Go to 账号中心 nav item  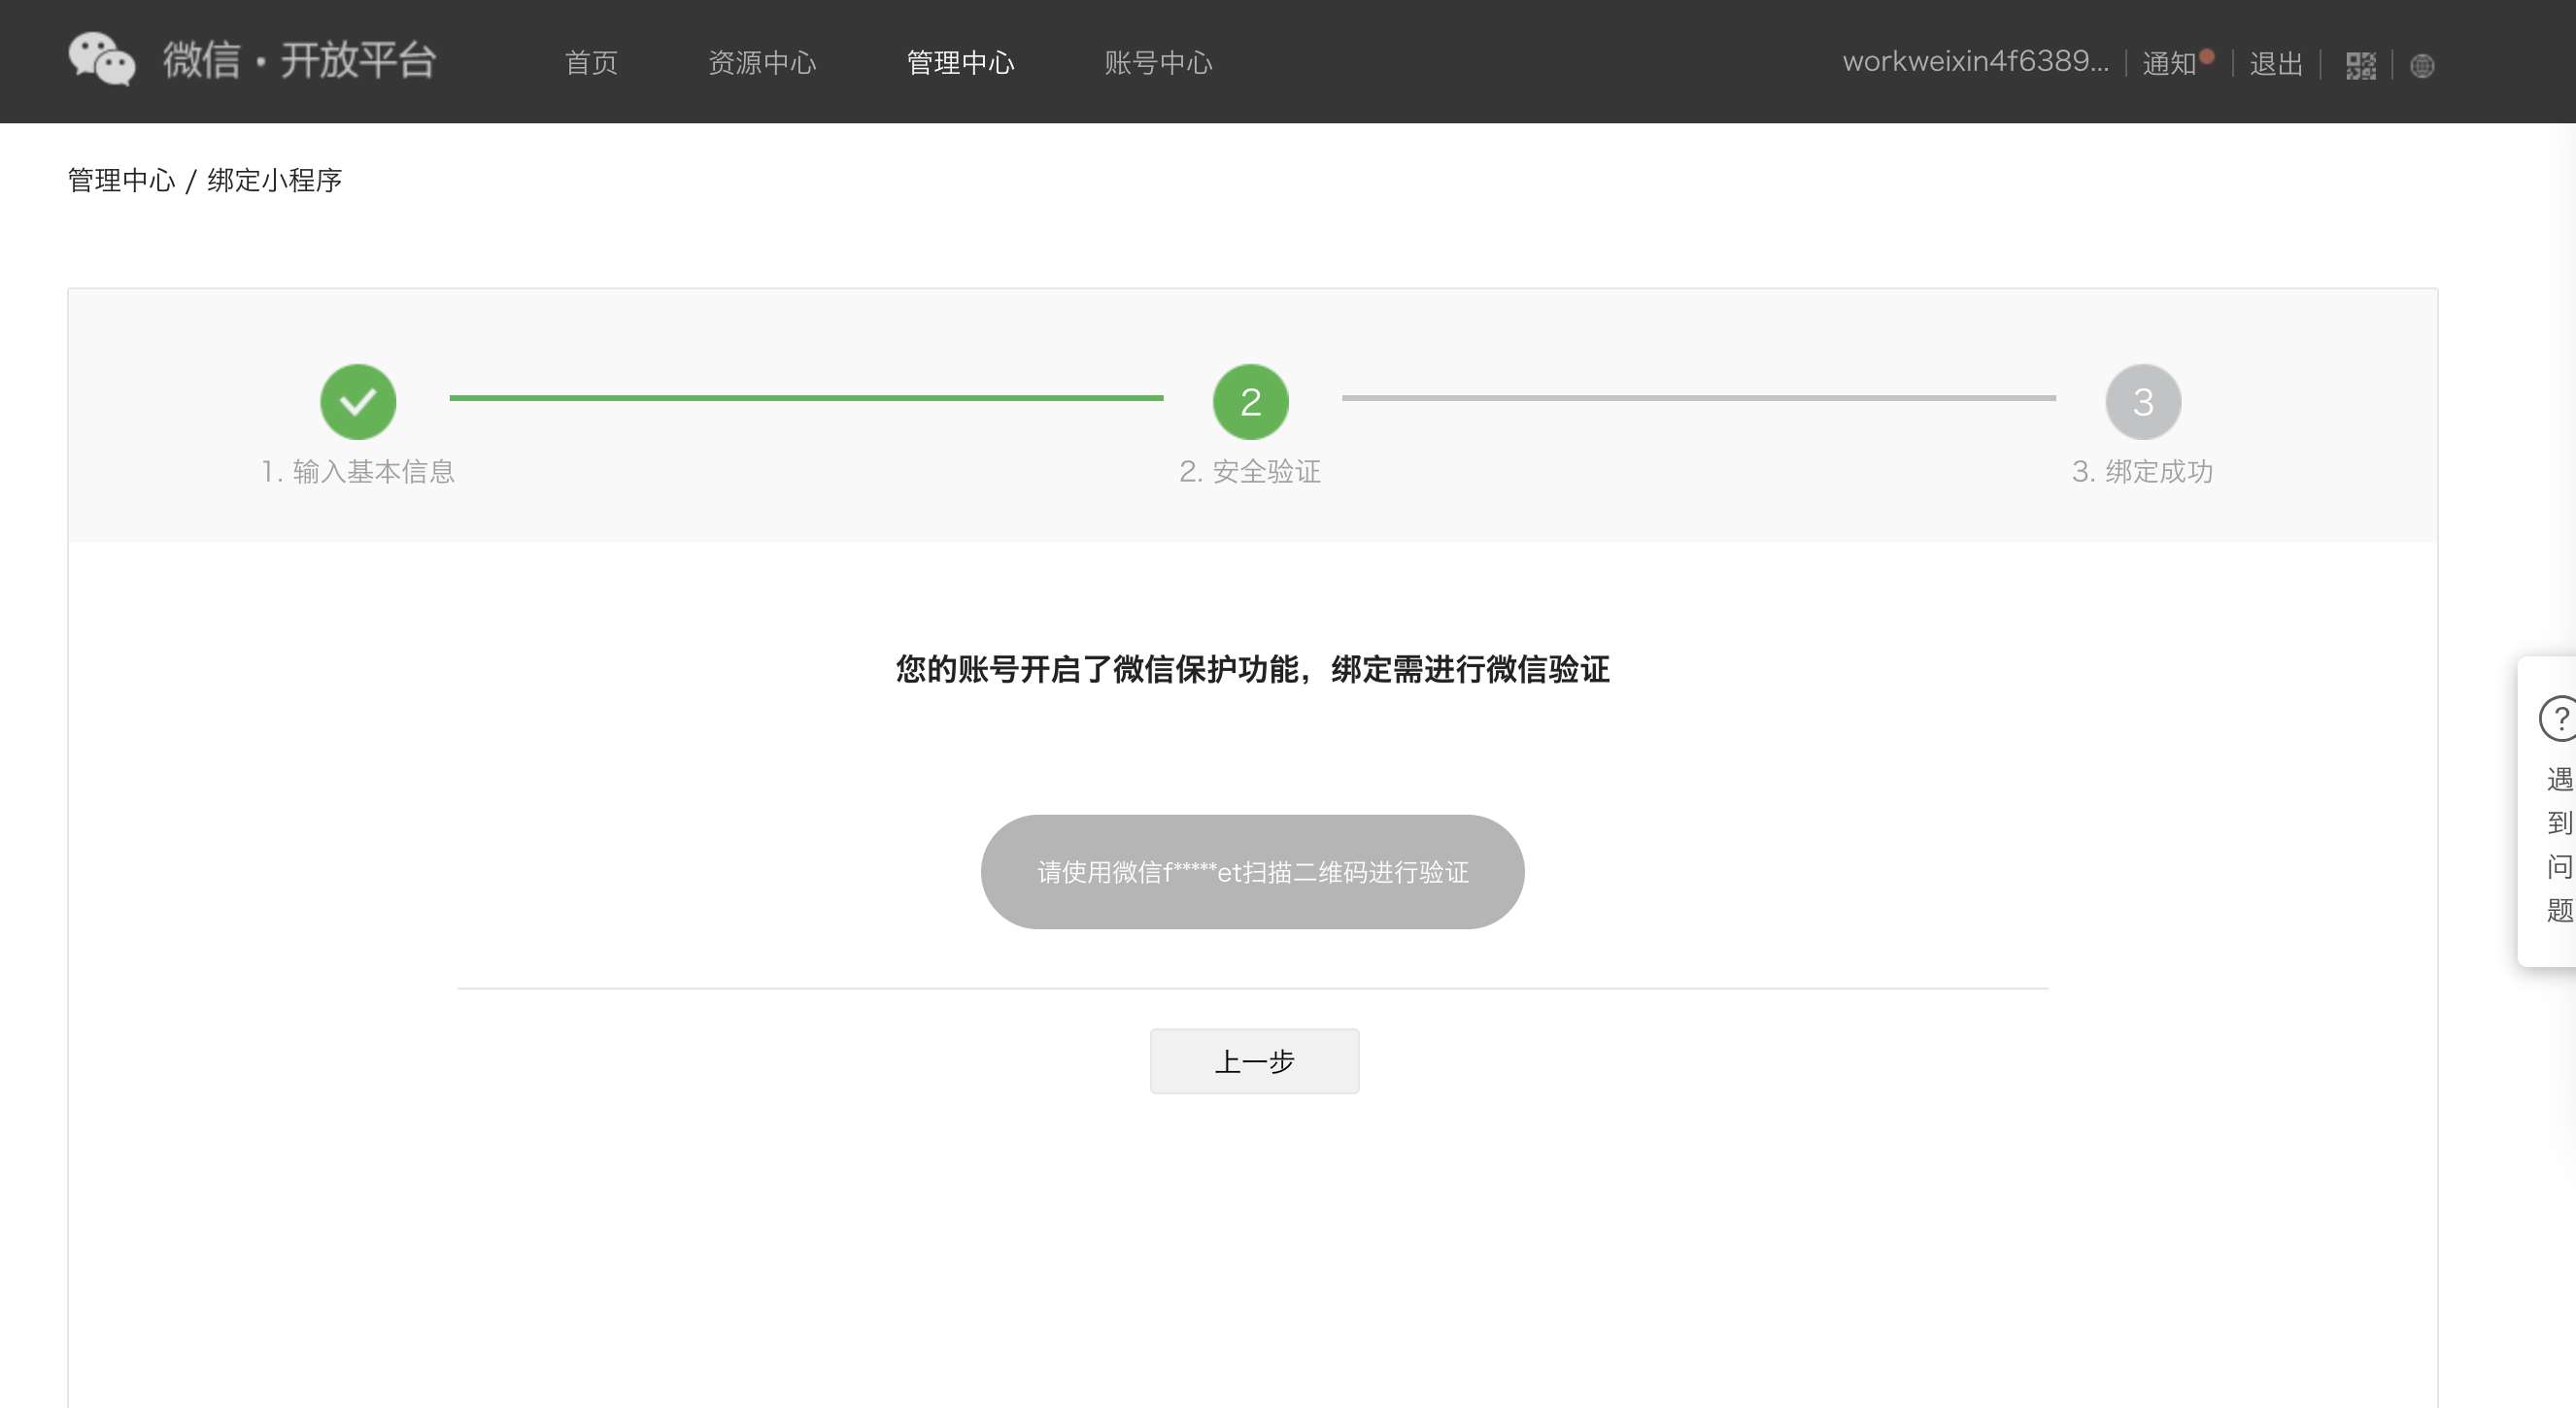point(1158,63)
